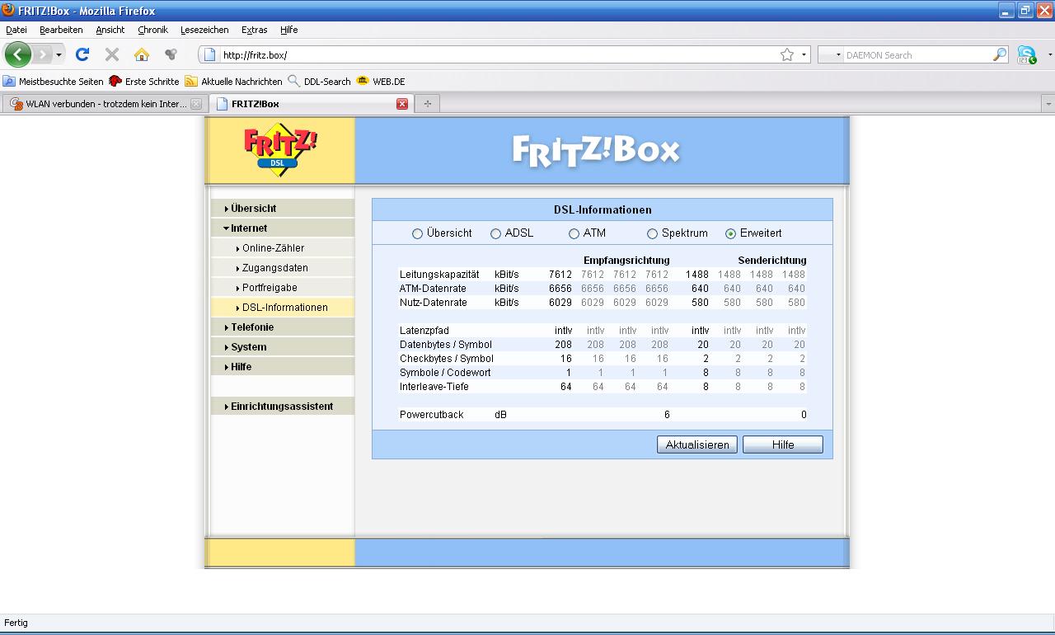Expand the Hilfe sidebar section

click(283, 367)
